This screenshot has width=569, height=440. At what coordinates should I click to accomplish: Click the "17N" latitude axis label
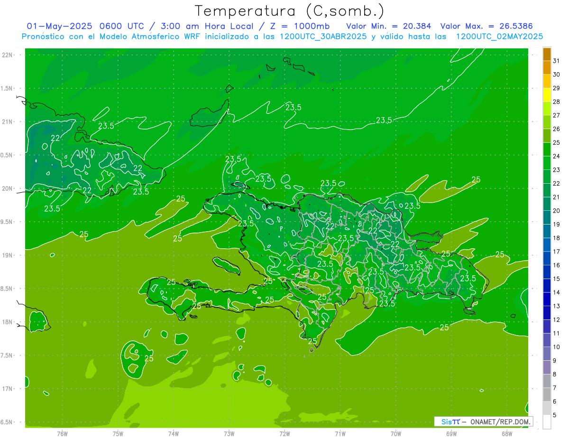click(8, 389)
